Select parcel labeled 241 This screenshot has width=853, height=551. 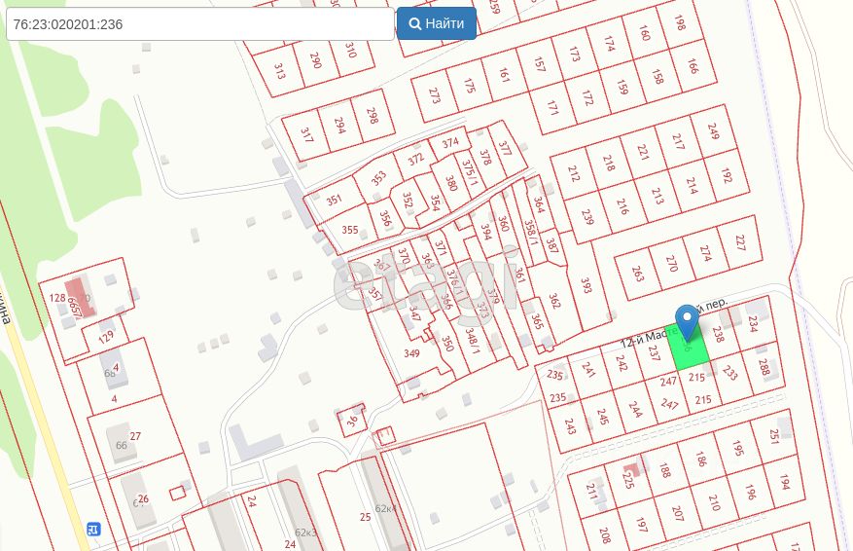pos(588,370)
